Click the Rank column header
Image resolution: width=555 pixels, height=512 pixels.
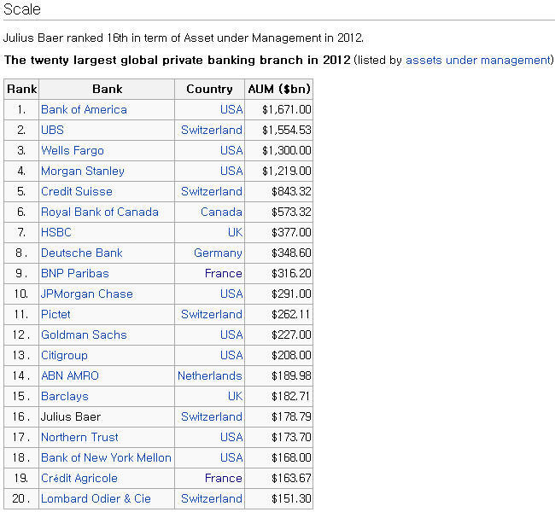[21, 89]
